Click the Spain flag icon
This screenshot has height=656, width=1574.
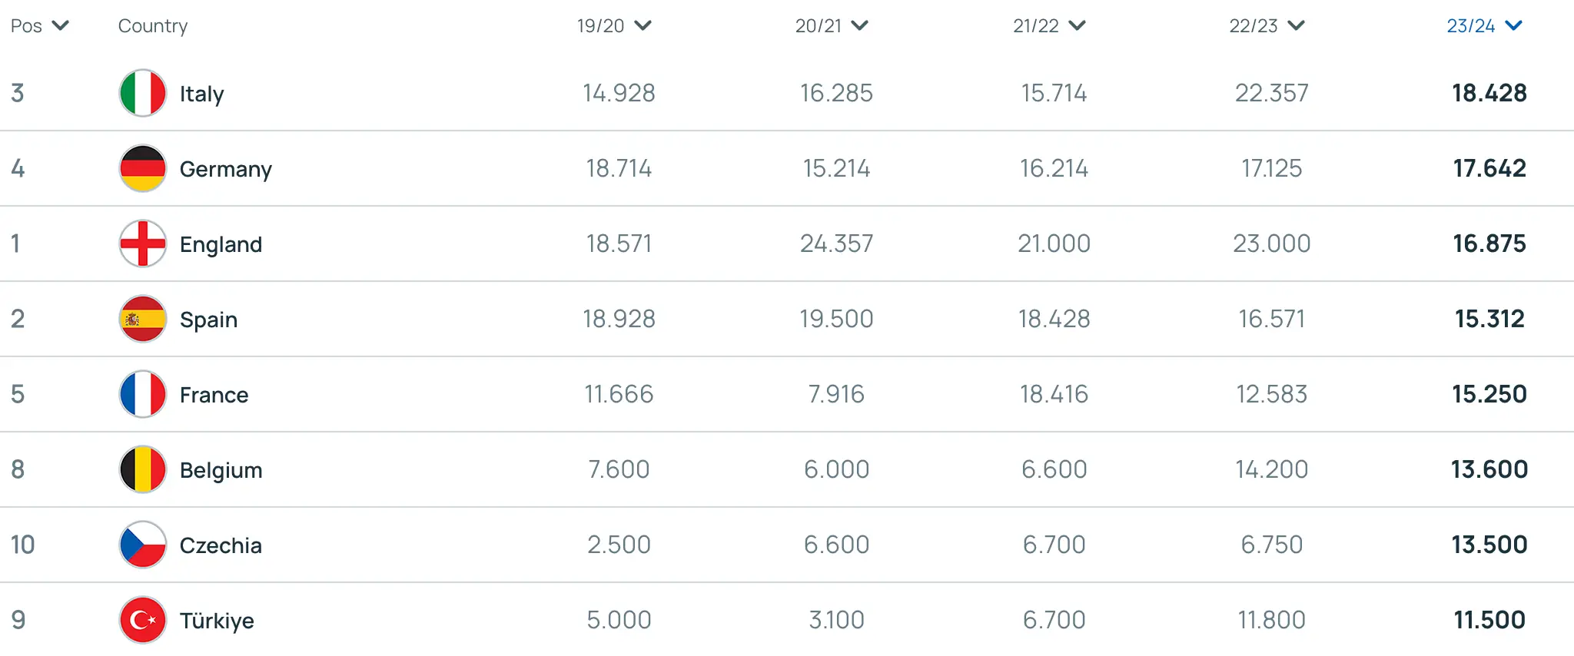click(142, 319)
